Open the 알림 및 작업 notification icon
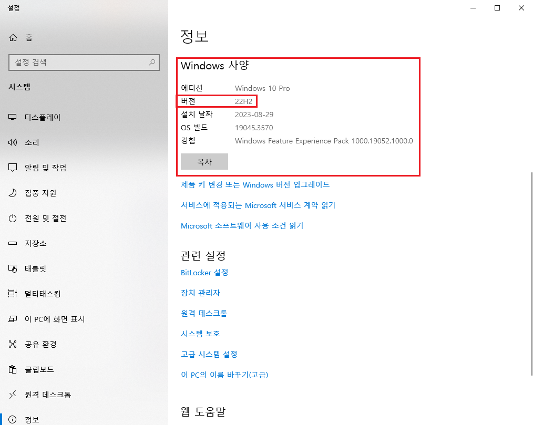 13,168
